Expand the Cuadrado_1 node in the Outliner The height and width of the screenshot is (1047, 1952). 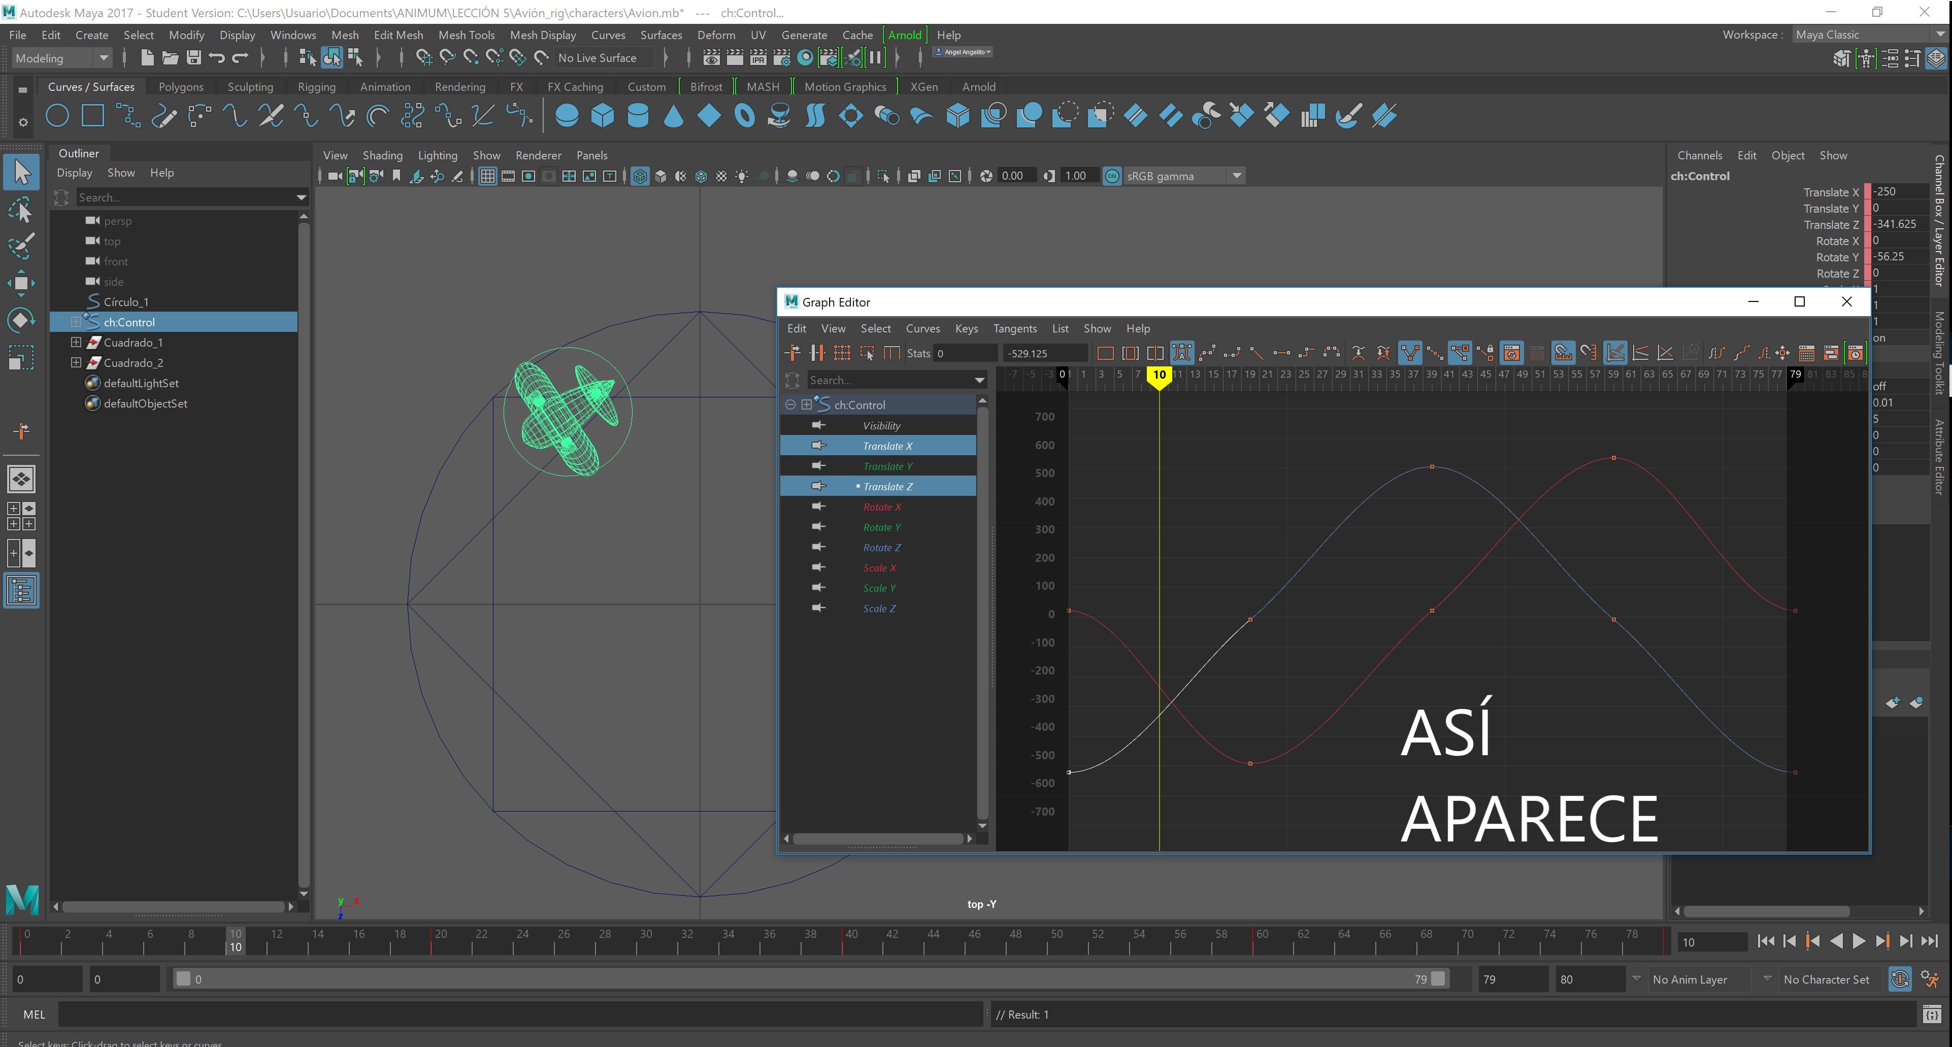(76, 343)
